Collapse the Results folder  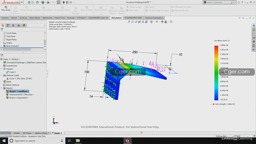click(x=1, y=88)
